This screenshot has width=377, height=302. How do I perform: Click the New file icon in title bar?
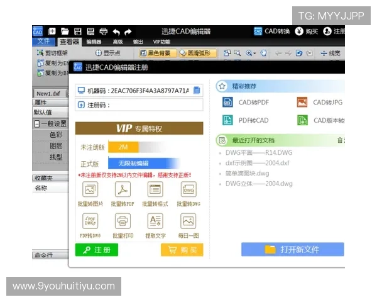tap(52, 31)
